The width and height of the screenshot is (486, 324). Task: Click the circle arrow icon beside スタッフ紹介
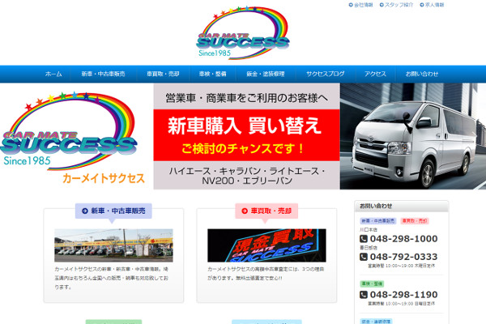click(382, 5)
